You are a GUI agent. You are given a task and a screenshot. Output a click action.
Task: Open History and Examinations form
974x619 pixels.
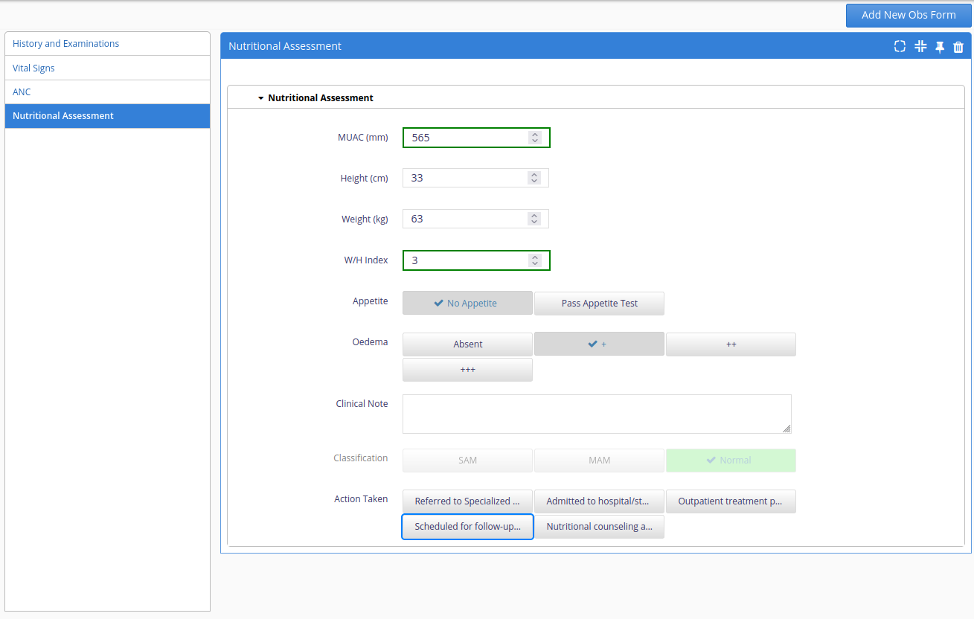(107, 44)
